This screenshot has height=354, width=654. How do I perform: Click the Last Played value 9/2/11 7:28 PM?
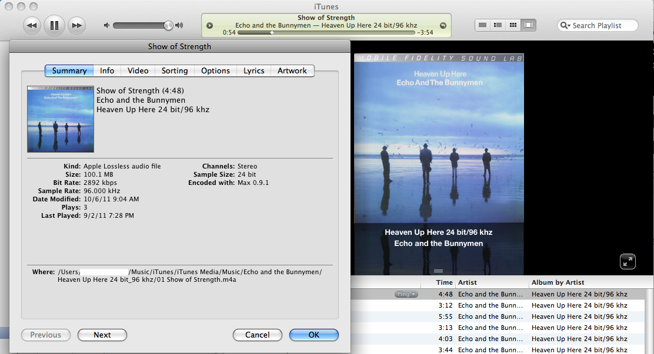point(109,215)
